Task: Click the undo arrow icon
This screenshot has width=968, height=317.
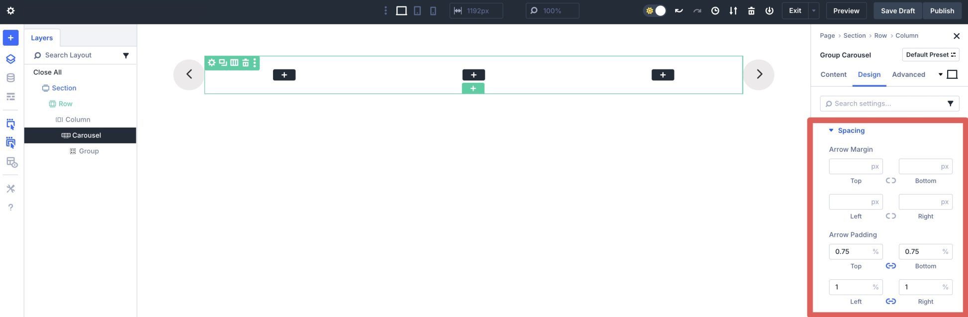Action: point(678,11)
